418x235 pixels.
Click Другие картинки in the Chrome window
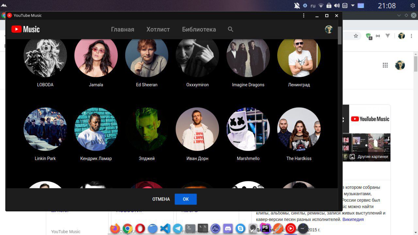coord(369,157)
